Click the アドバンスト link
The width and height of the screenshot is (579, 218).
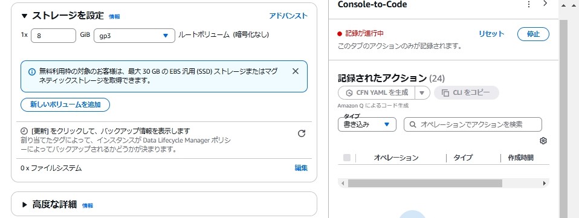click(288, 16)
